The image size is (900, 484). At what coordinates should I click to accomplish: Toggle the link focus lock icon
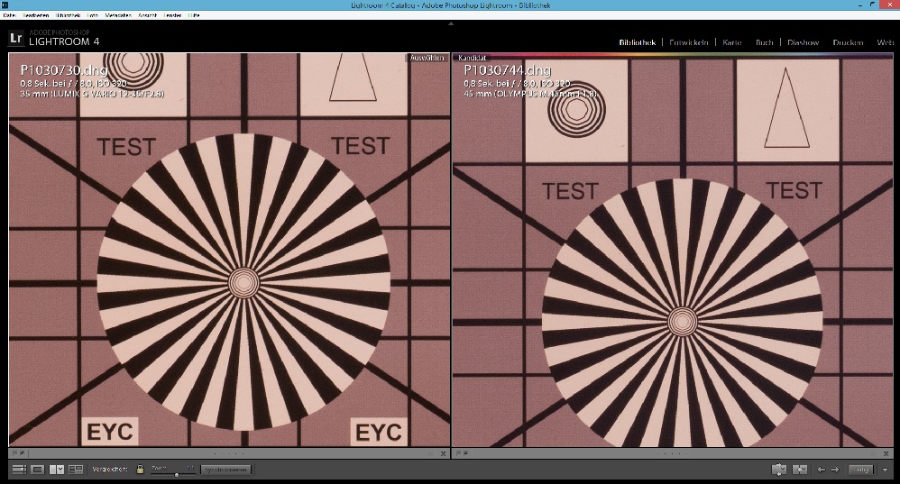pyautogui.click(x=140, y=470)
